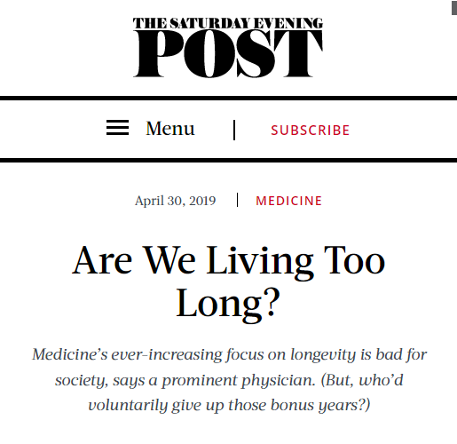The height and width of the screenshot is (444, 457).
Task: Click 'The Saturday Evening' text in logo
Action: 228,23
